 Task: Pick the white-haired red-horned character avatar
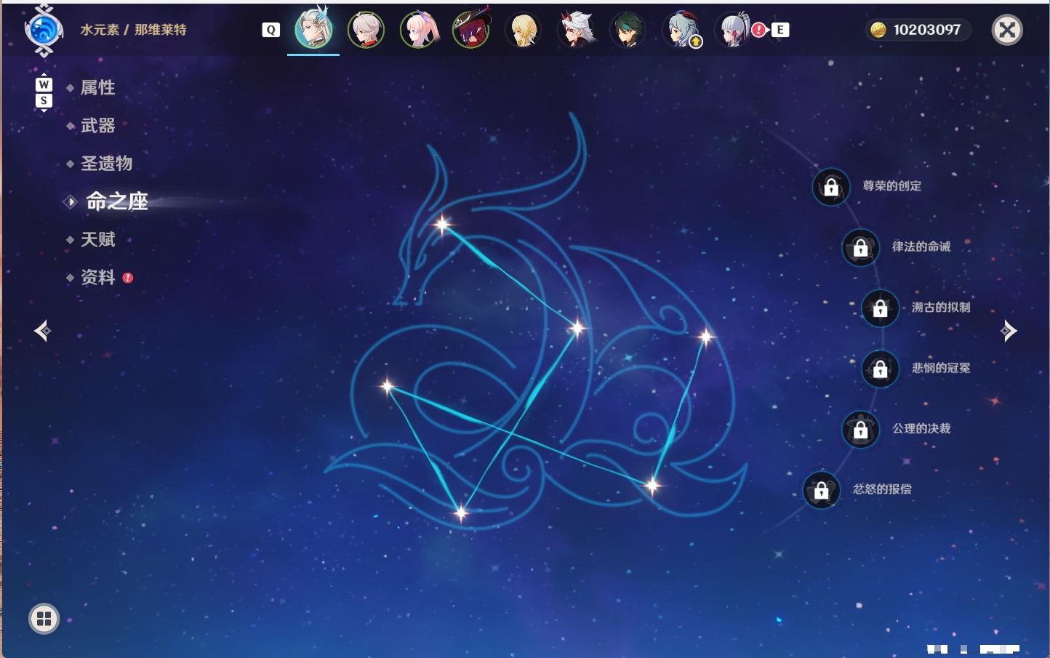click(577, 30)
